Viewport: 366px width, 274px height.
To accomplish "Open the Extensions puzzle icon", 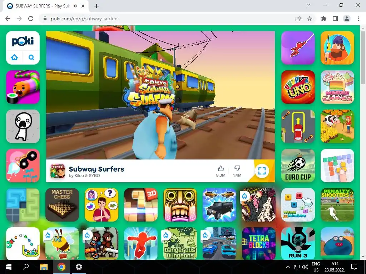I will pyautogui.click(x=324, y=19).
